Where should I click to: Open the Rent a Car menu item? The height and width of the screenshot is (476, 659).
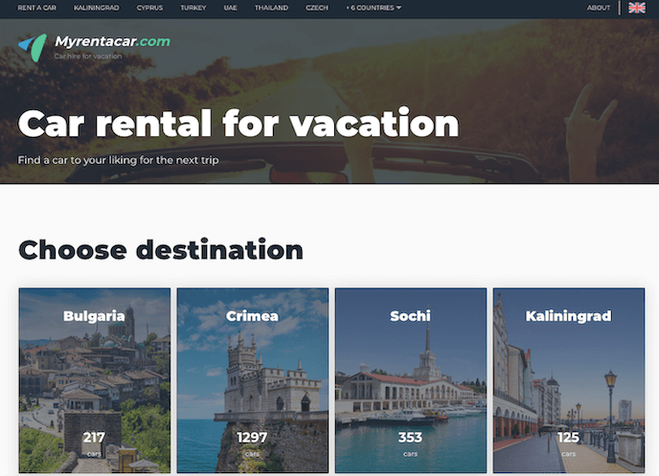click(x=35, y=8)
